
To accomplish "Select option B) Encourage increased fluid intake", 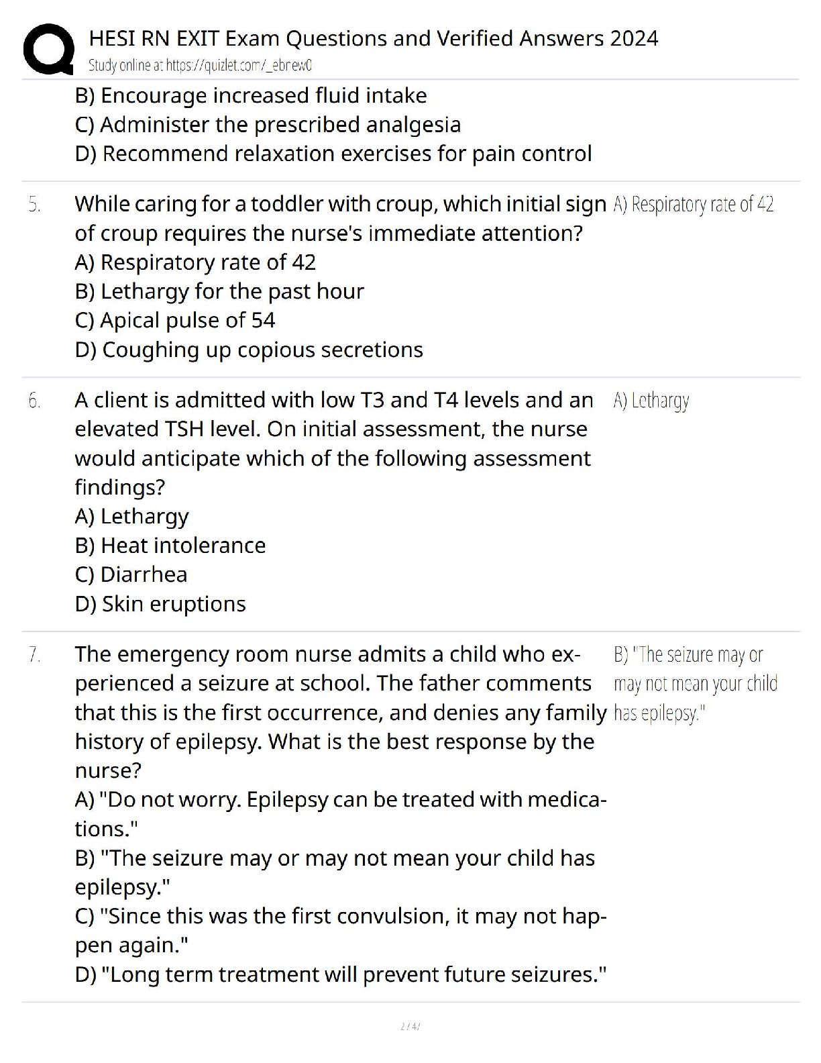I will click(251, 95).
